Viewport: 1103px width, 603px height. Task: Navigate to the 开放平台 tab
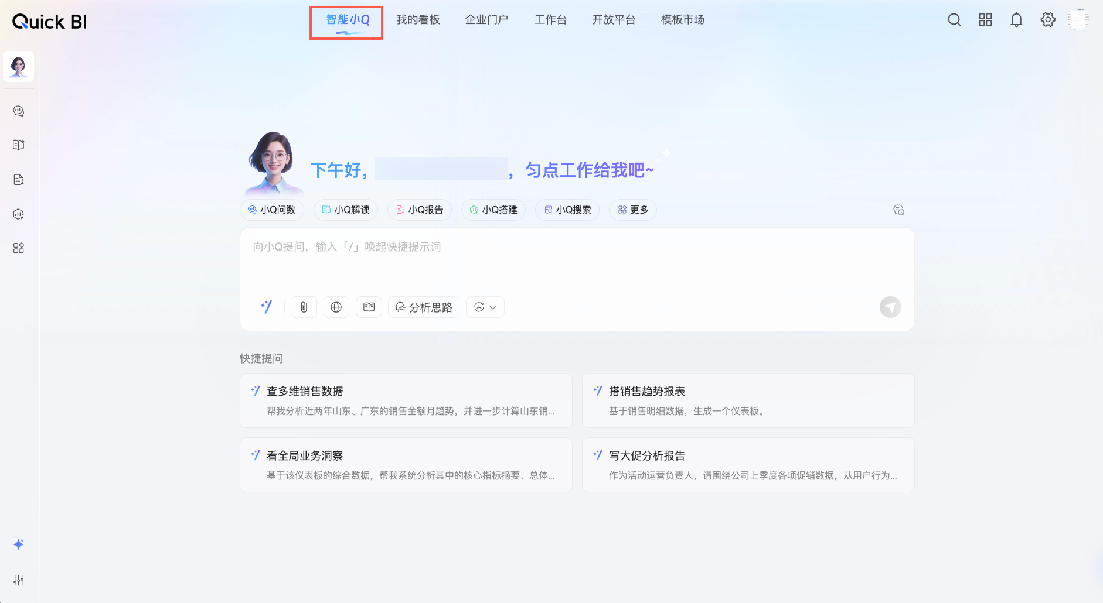(x=614, y=20)
